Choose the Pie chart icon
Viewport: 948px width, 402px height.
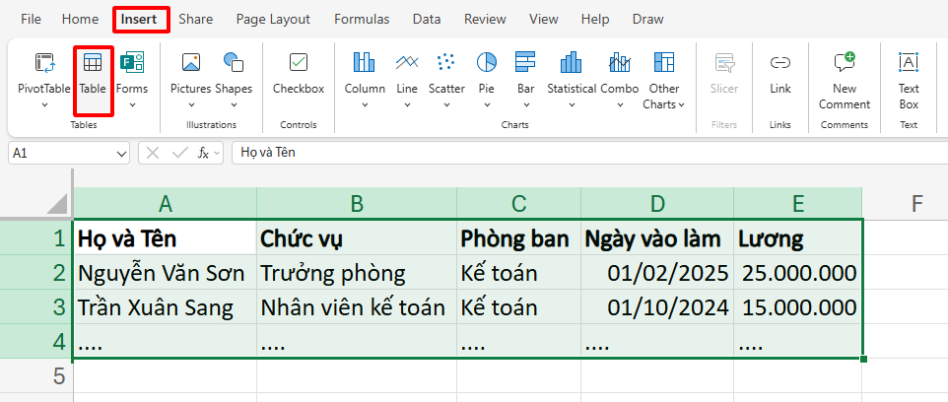point(487,62)
